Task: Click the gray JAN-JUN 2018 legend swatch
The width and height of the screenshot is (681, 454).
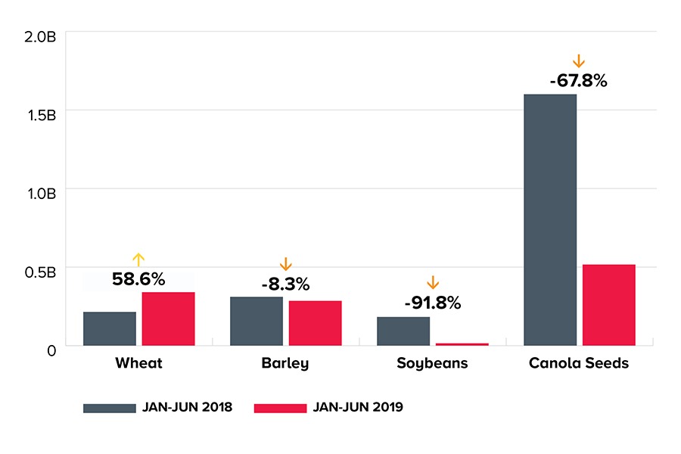Action: [x=107, y=408]
